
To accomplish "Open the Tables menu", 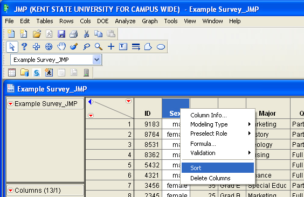I will (45, 21).
